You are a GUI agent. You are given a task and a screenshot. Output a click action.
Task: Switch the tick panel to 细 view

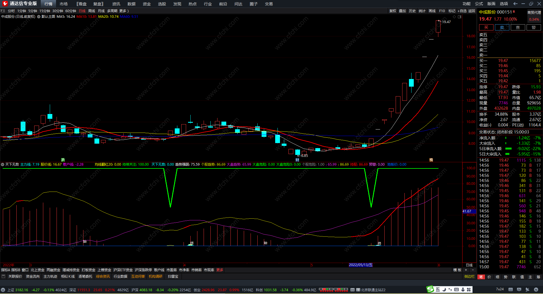[x=497, y=277]
